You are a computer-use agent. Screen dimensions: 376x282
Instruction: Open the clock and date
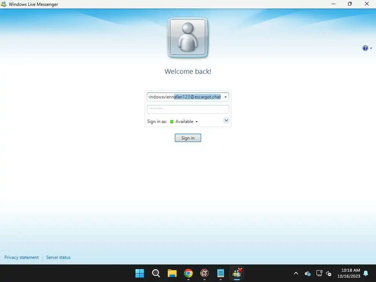point(349,273)
